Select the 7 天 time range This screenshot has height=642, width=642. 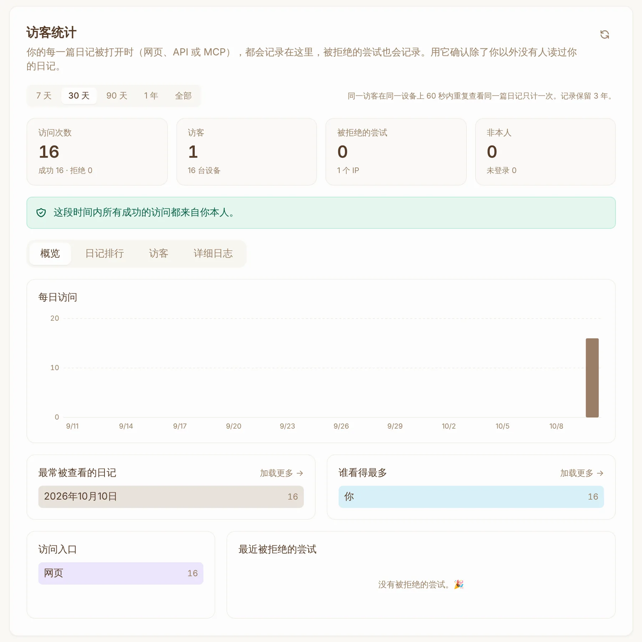click(x=44, y=96)
